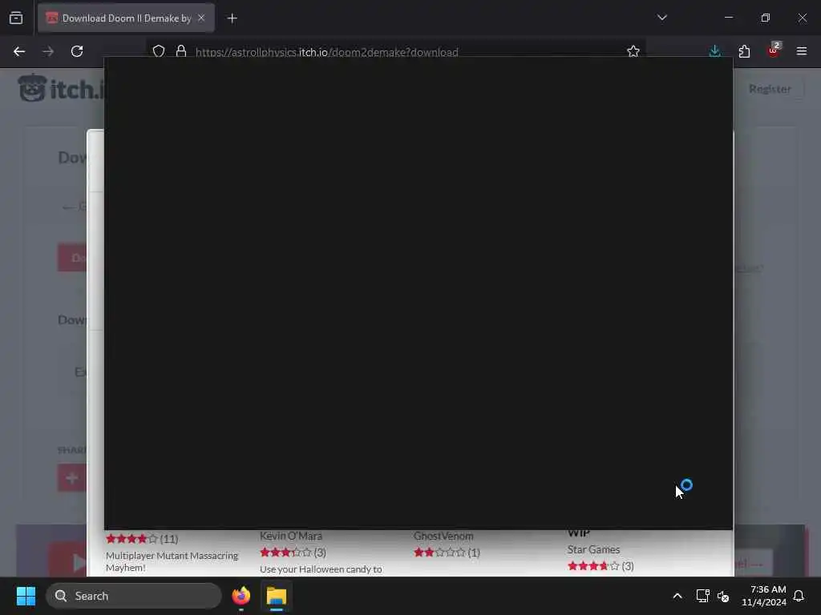Image resolution: width=821 pixels, height=615 pixels.
Task: Click the Use your Halloween candy text
Action: 321,569
